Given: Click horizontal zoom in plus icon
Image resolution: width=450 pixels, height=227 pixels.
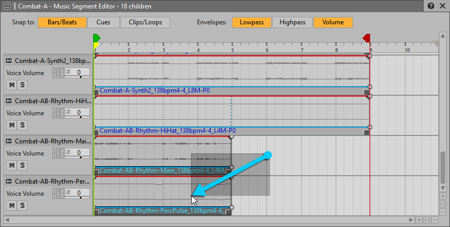Looking at the screenshot, I should click(x=419, y=220).
